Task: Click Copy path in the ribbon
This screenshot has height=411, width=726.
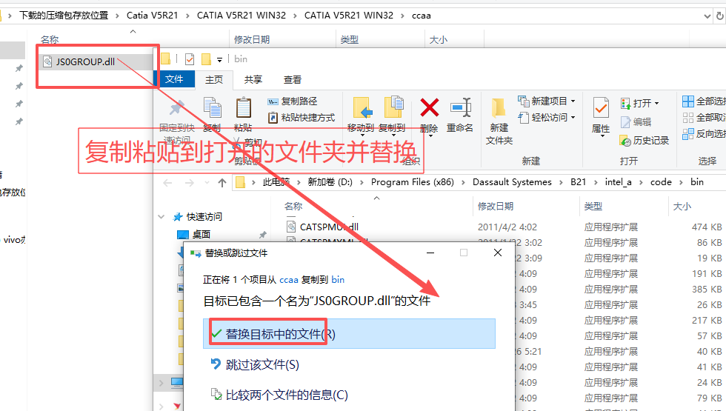Action: (x=293, y=101)
